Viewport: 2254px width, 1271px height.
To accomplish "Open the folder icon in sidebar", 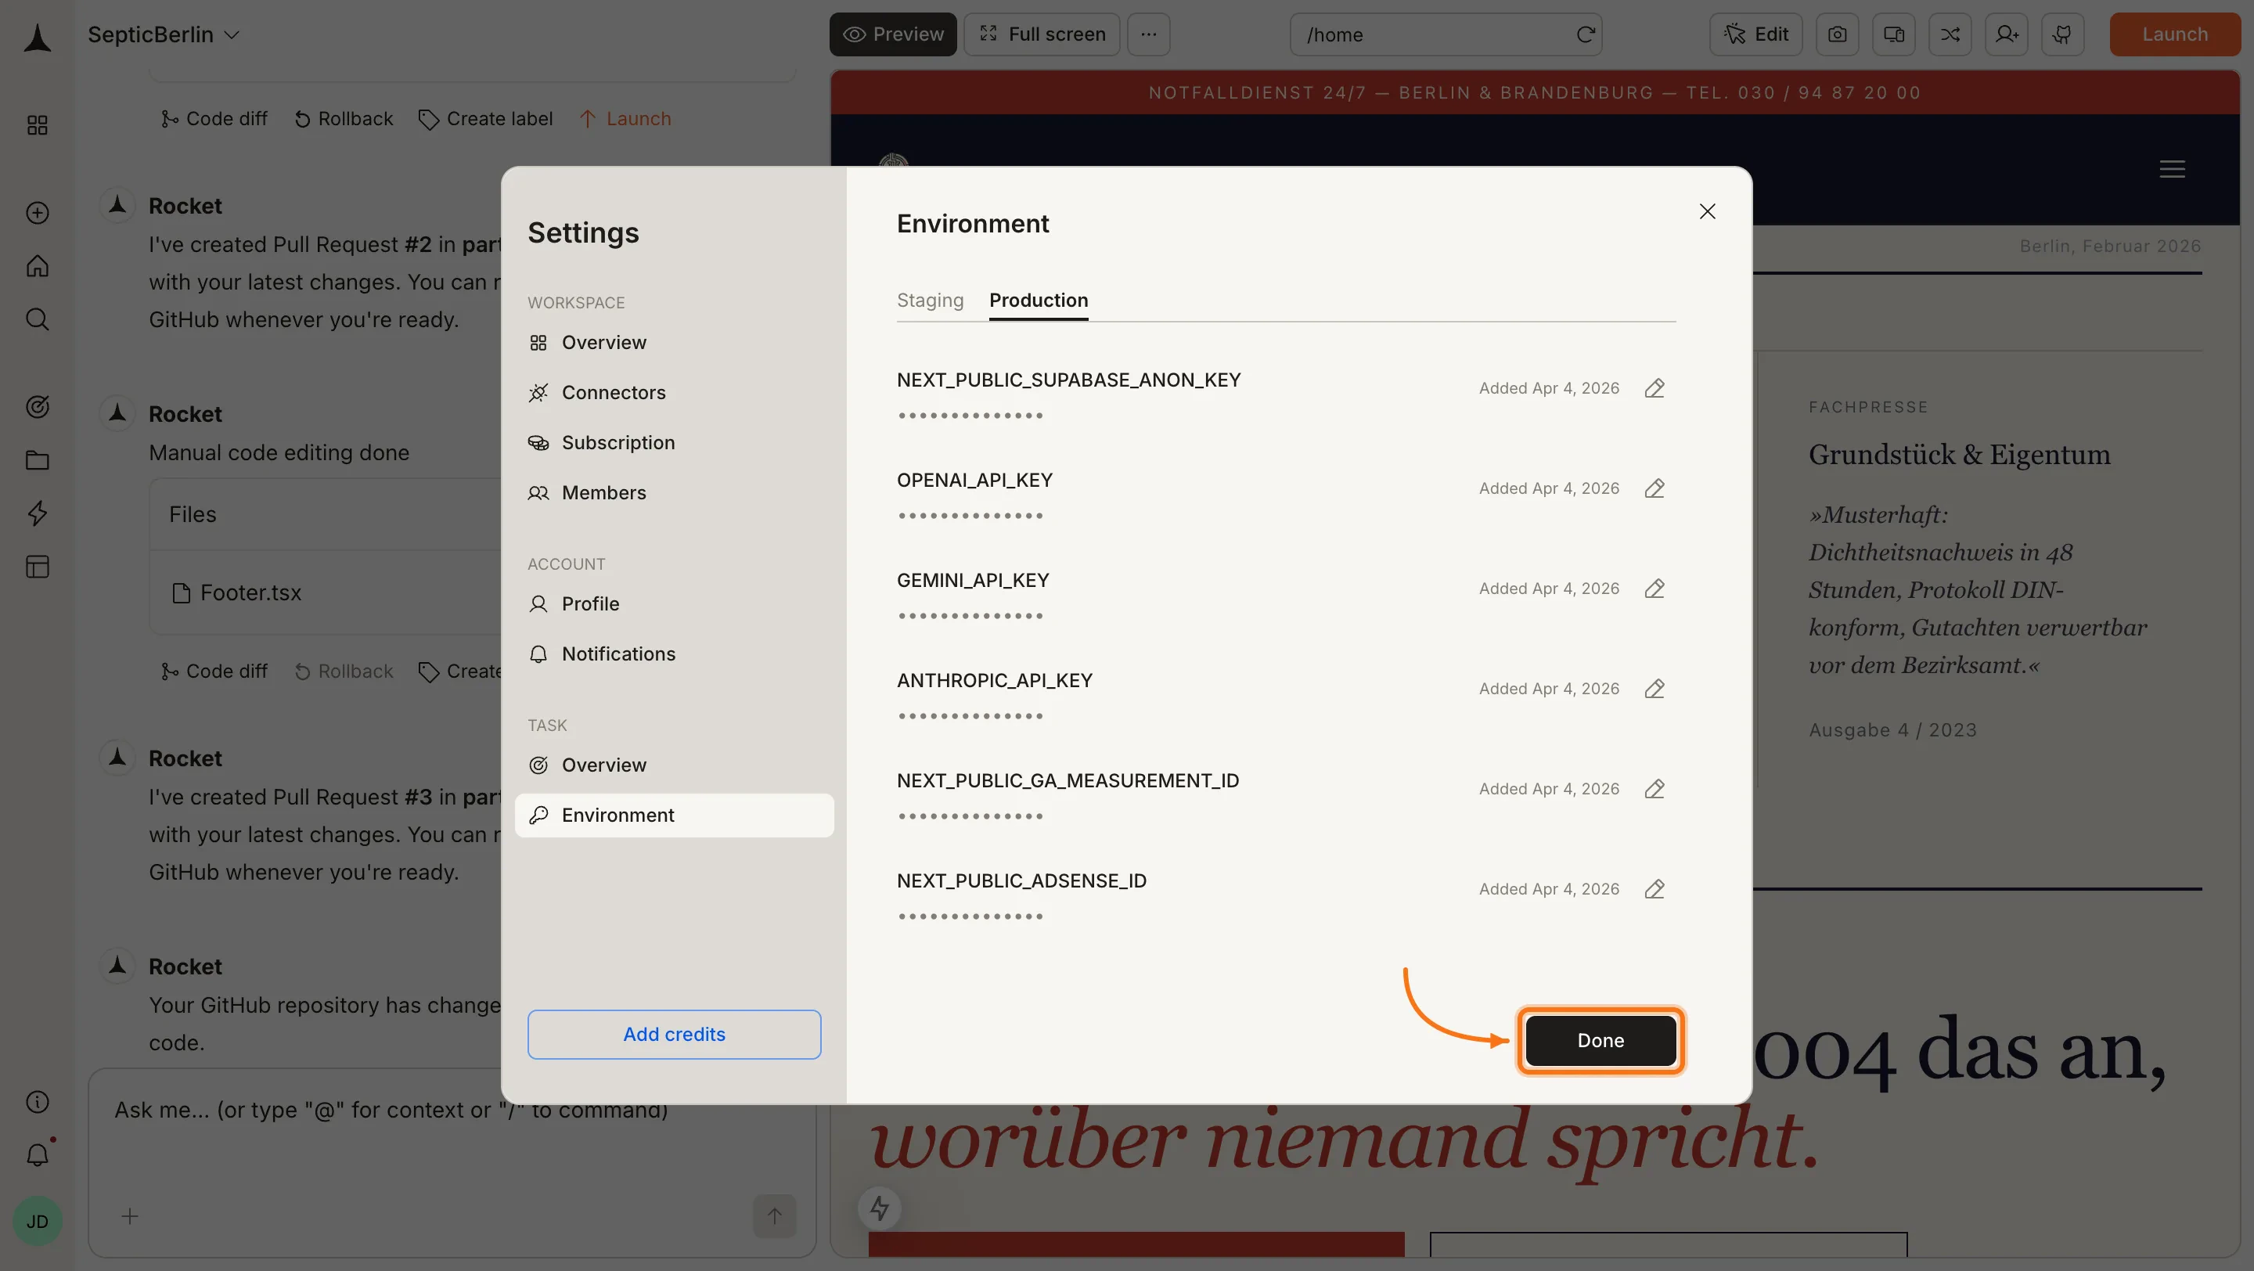I will pos(37,460).
